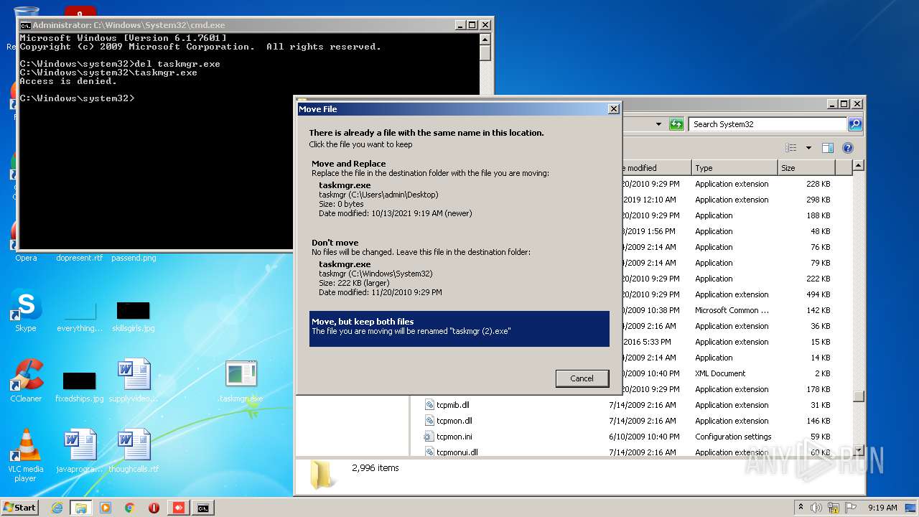
Task: Select everything file on desktop
Action: (x=79, y=316)
